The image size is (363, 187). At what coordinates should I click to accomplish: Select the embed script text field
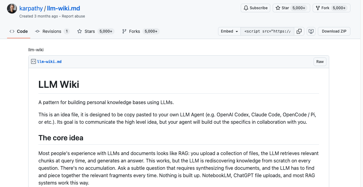tap(267, 31)
